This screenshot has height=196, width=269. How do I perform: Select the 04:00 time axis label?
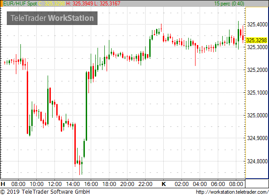200,184
